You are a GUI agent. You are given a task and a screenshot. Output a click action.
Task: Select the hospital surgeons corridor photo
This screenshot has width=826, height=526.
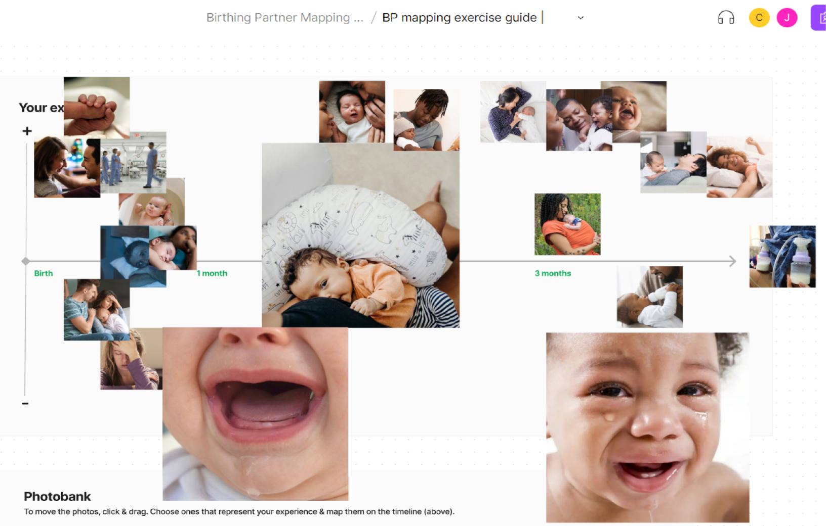134,163
